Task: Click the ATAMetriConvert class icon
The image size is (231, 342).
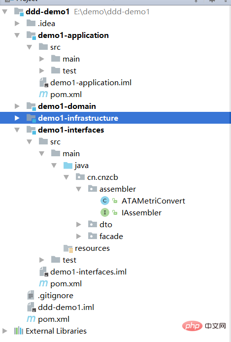Action: tap(104, 201)
